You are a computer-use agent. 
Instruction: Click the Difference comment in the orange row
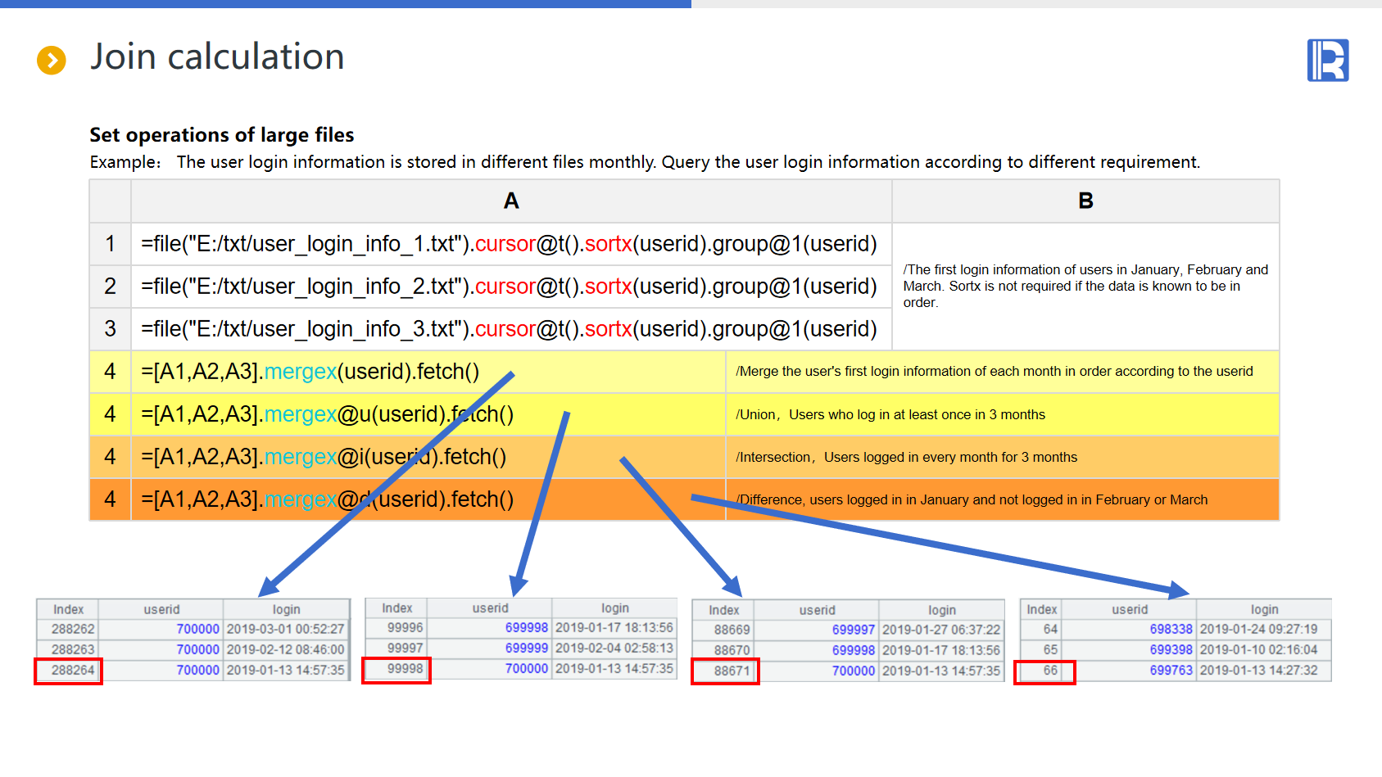click(x=972, y=499)
